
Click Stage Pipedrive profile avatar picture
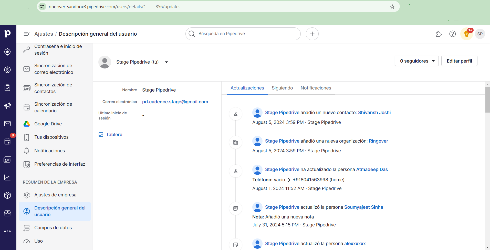pyautogui.click(x=105, y=62)
